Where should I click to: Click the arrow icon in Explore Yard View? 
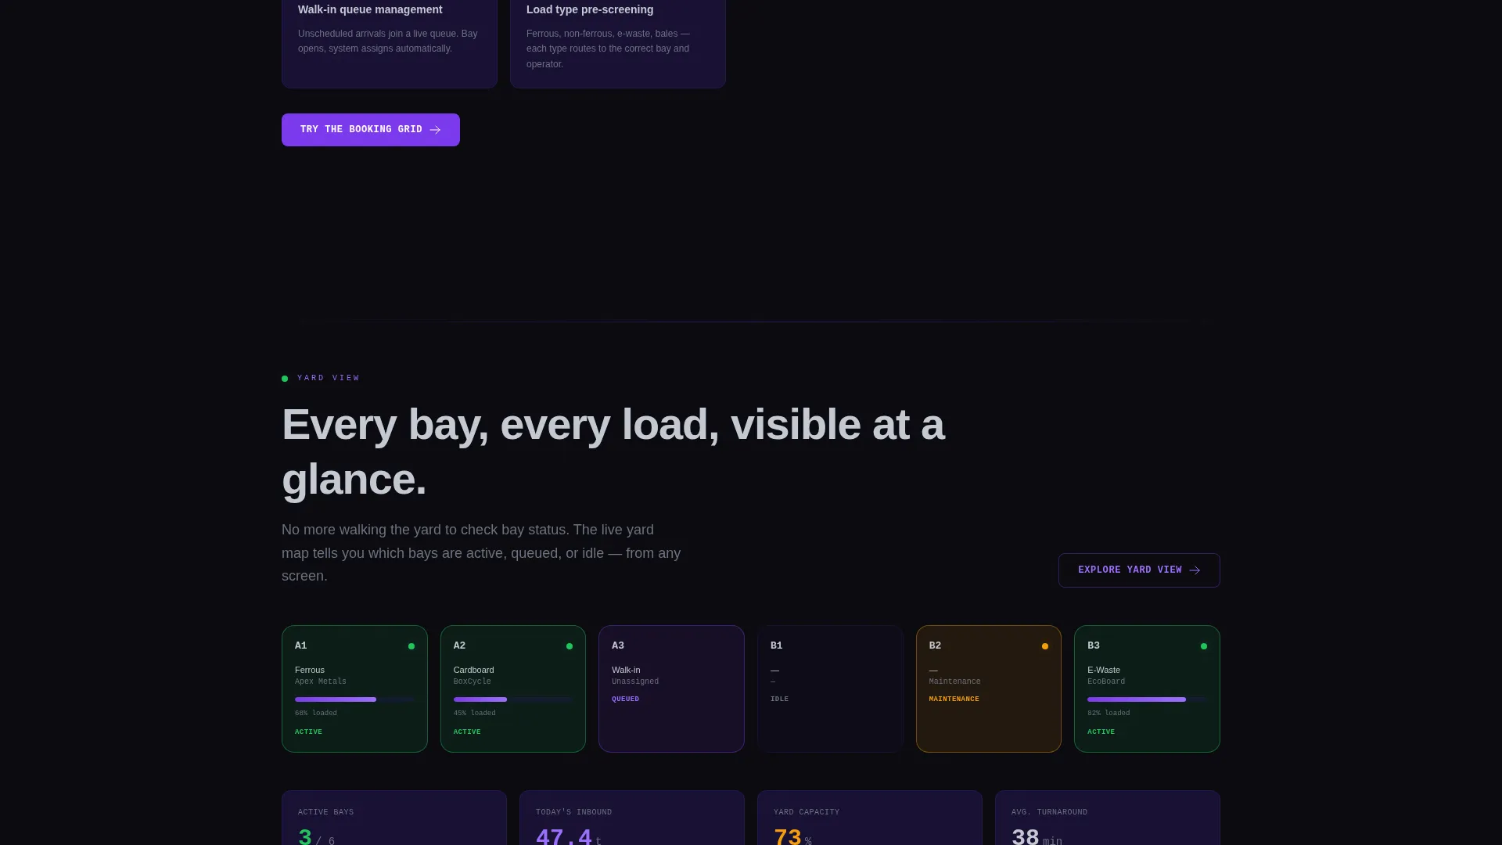click(1195, 570)
